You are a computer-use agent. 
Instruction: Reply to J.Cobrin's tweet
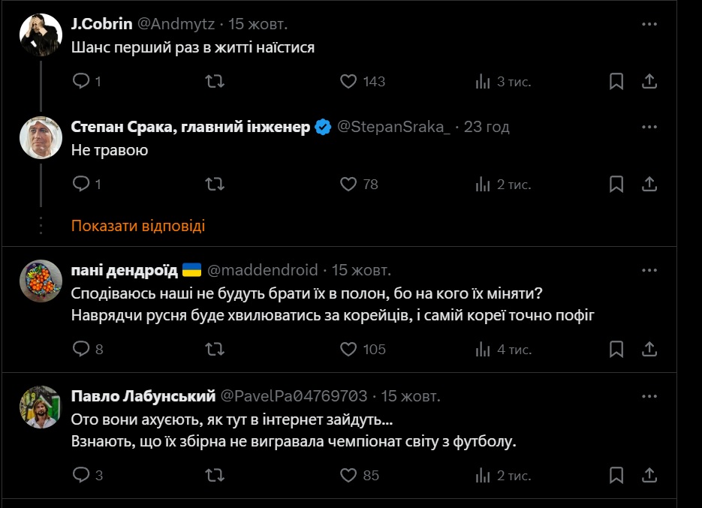pyautogui.click(x=81, y=81)
